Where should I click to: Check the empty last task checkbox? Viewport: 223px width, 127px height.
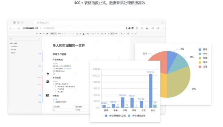coord(54,74)
